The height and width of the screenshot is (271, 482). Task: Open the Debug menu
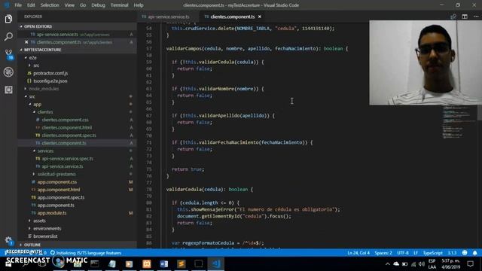click(98, 5)
